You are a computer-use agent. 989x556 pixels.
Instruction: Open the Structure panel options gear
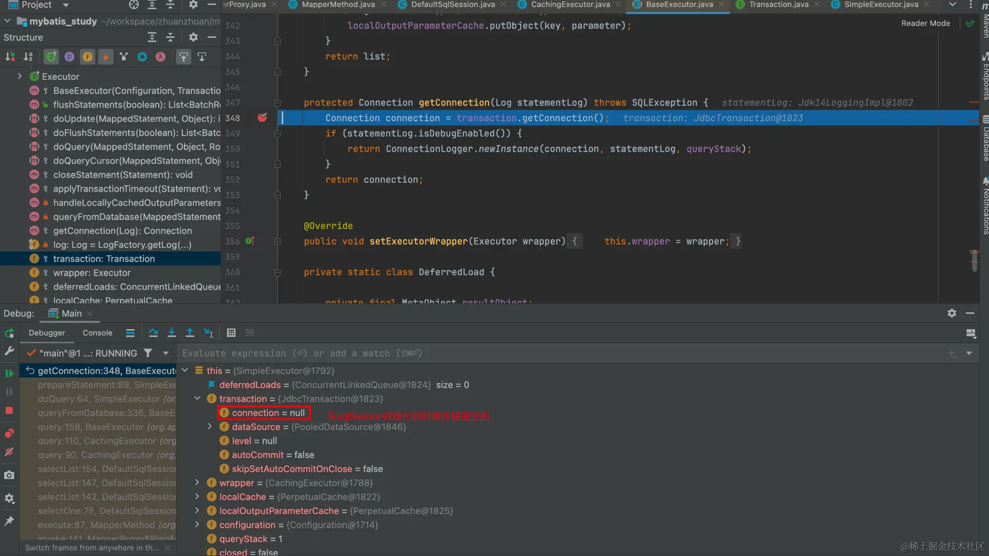[x=193, y=37]
